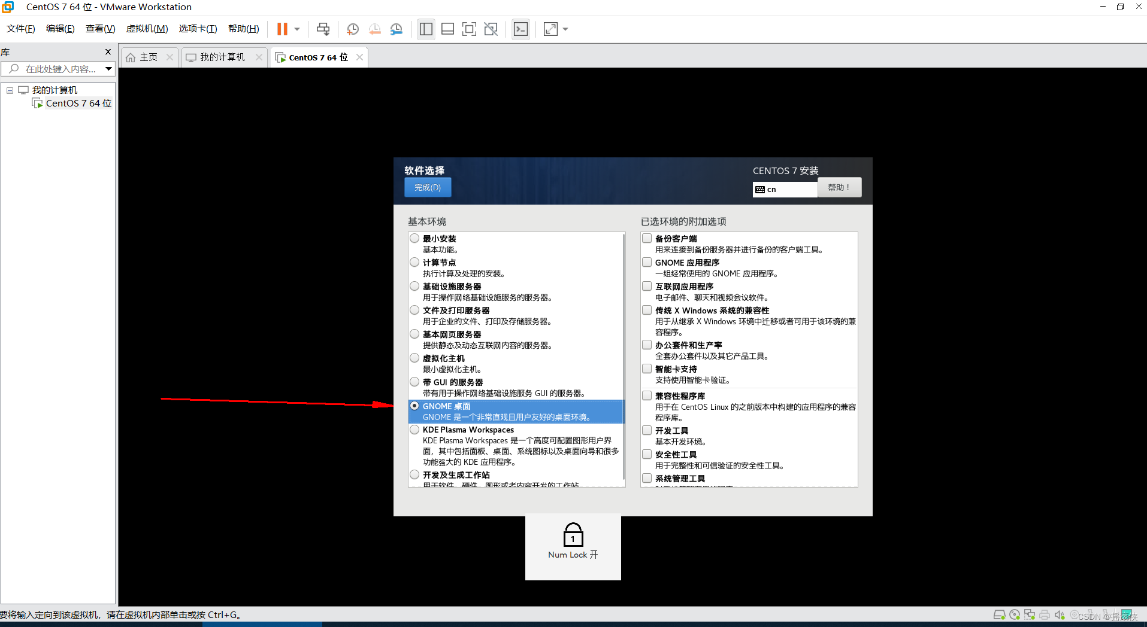Select the 基本网页服务器 radio button
Viewport: 1147px width, 627px height.
click(414, 334)
